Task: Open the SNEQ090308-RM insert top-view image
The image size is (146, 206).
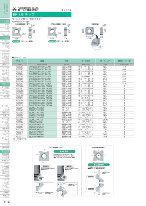Action: [52, 32]
